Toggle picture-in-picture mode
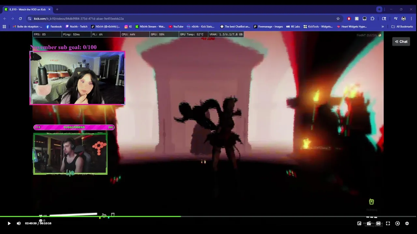 [x=359, y=223]
